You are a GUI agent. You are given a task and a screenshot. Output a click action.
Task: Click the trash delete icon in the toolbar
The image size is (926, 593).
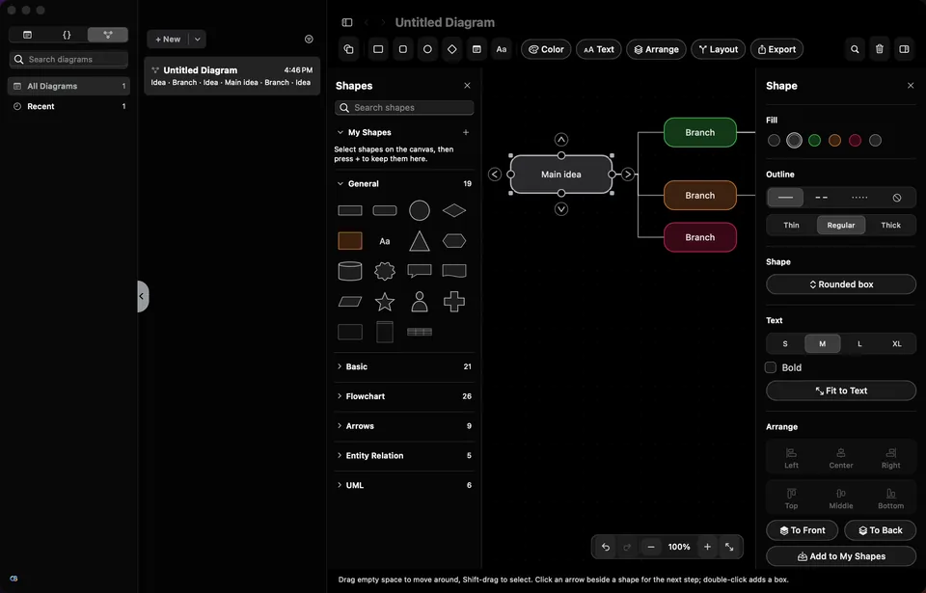(x=880, y=49)
